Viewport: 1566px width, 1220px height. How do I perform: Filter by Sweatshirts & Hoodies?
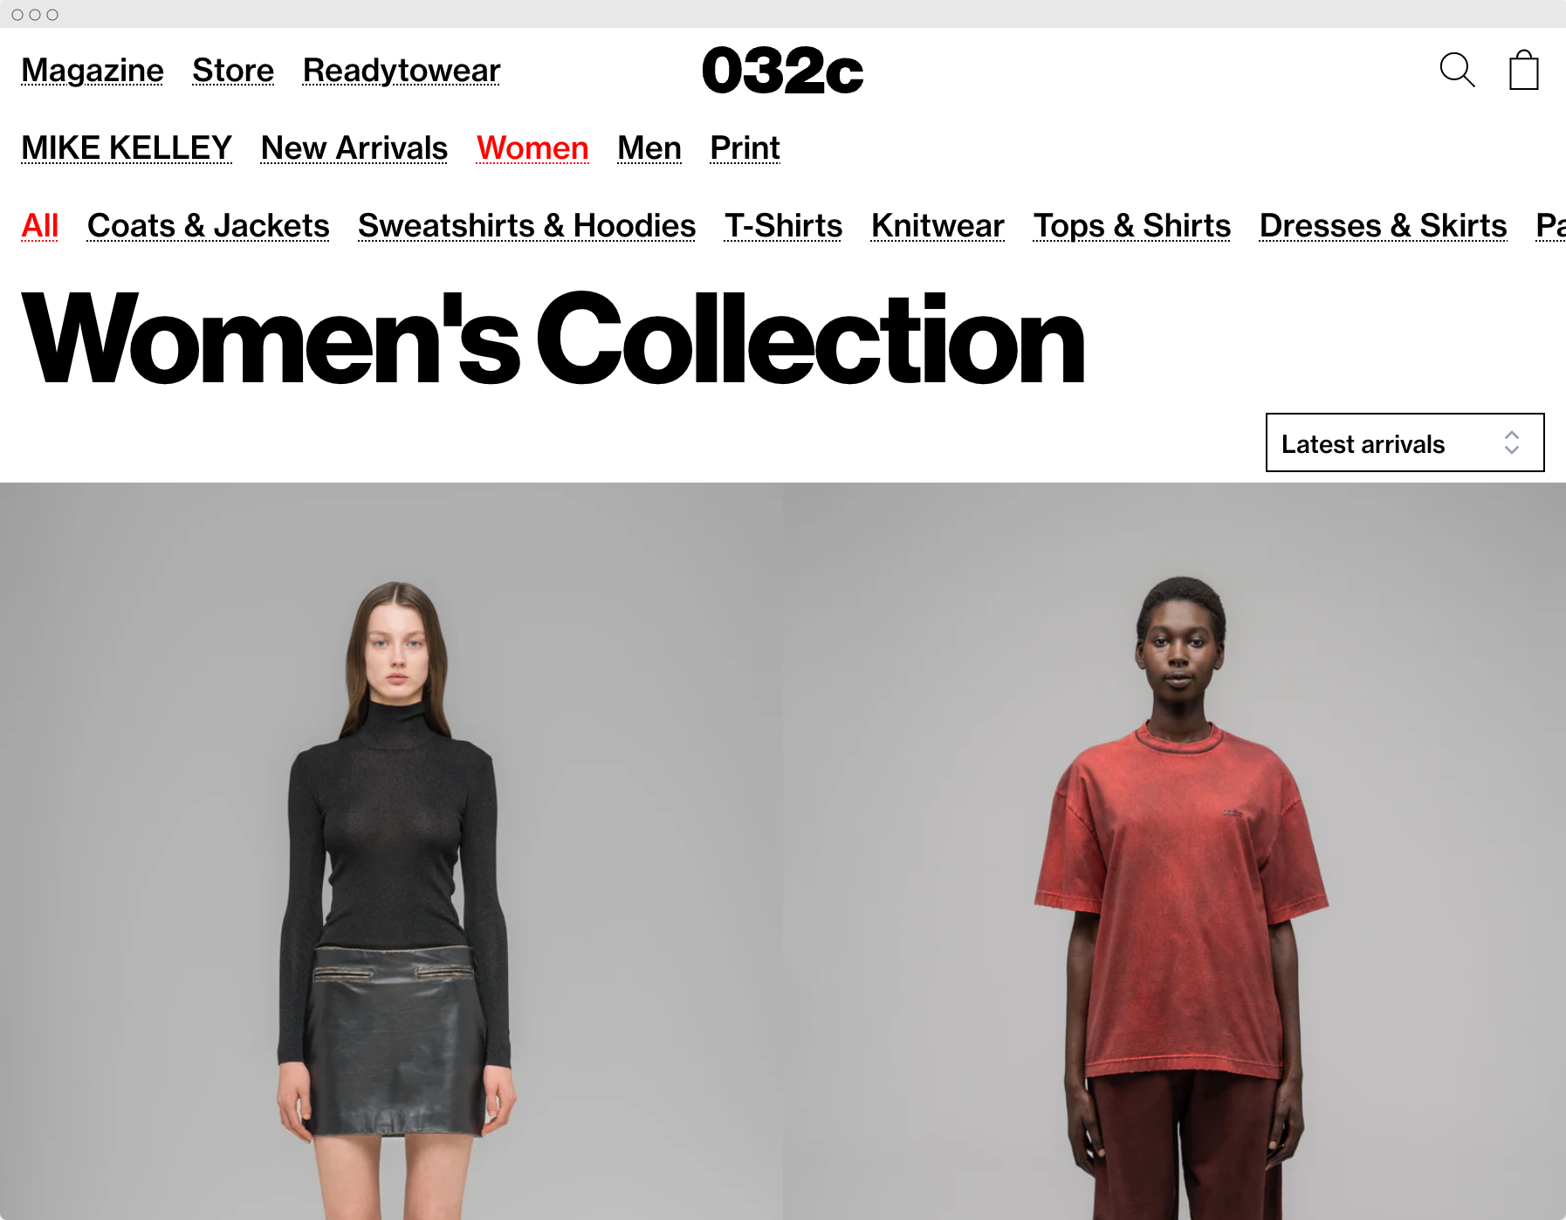pos(527,226)
